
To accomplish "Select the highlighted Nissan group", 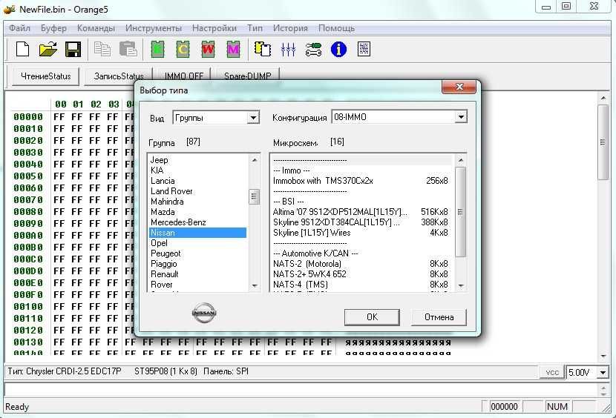I will (197, 233).
